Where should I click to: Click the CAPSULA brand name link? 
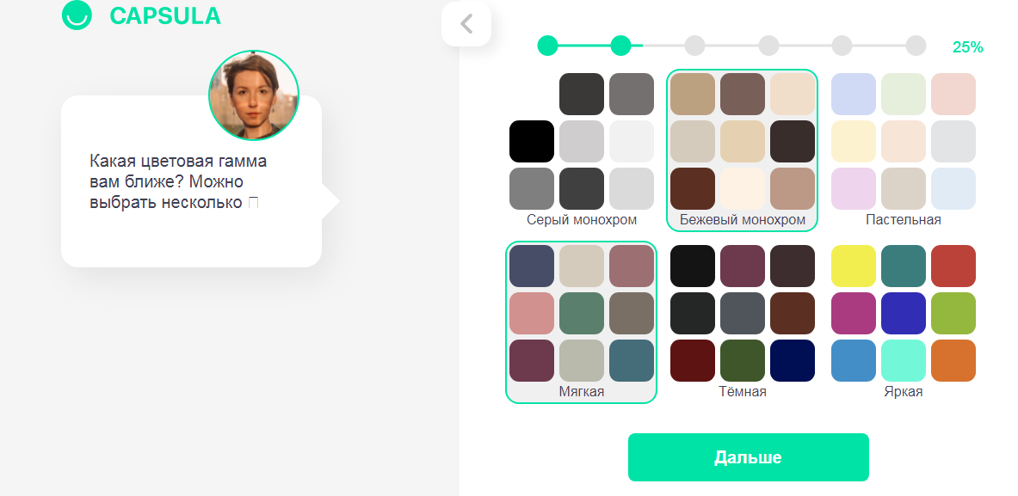point(165,15)
